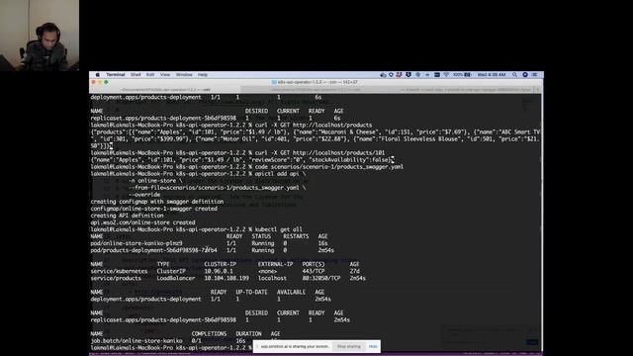Click 'service/products' LoadBalancer row

tap(228, 278)
